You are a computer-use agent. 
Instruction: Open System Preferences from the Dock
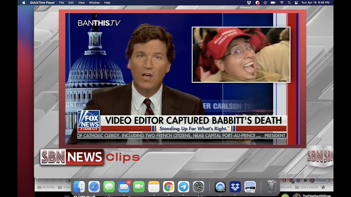[x=198, y=187]
